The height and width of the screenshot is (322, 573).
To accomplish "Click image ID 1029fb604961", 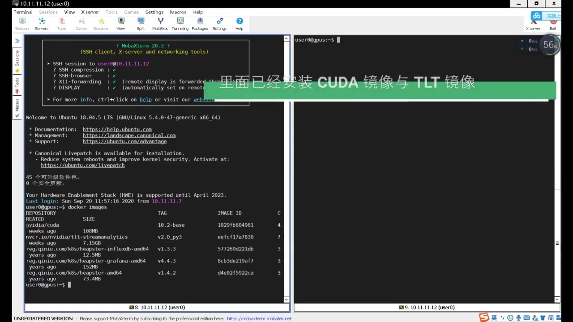I will click(x=235, y=225).
